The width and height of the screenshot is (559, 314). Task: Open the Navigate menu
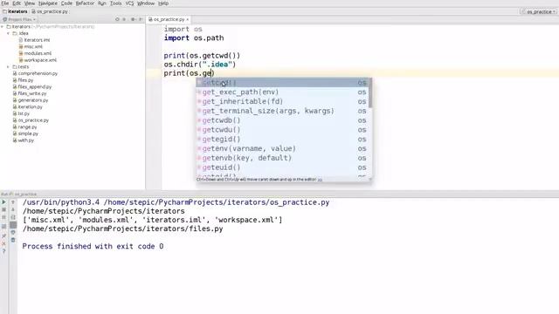[48, 3]
